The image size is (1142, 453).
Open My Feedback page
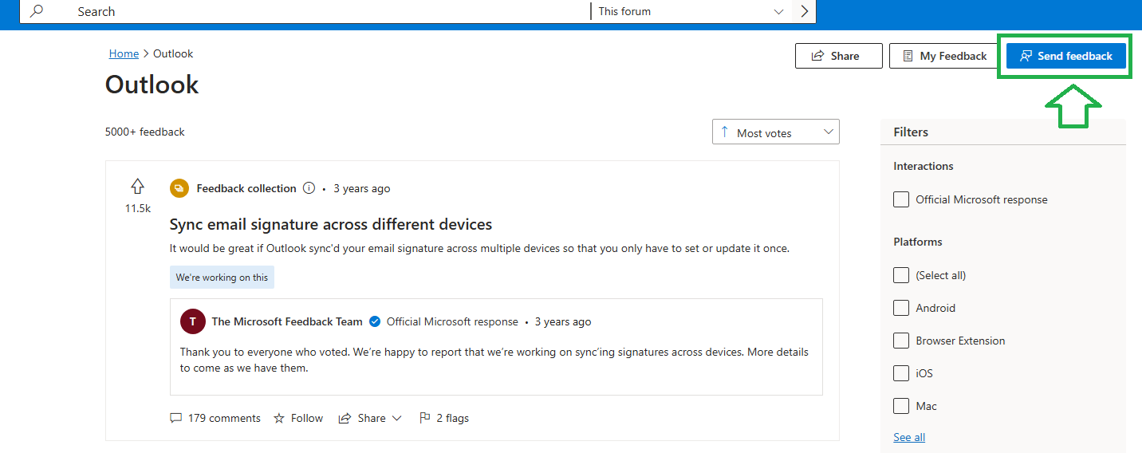point(944,56)
